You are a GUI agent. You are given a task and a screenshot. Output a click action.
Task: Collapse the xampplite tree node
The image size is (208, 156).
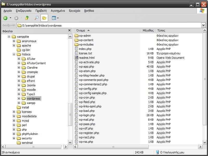(x=9, y=36)
